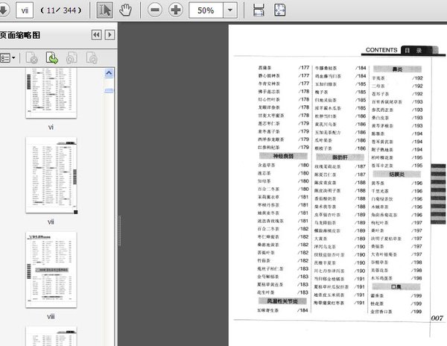Open thumbnail panel options dropdown menu
Image resolution: width=447 pixels, height=346 pixels.
pos(9,57)
